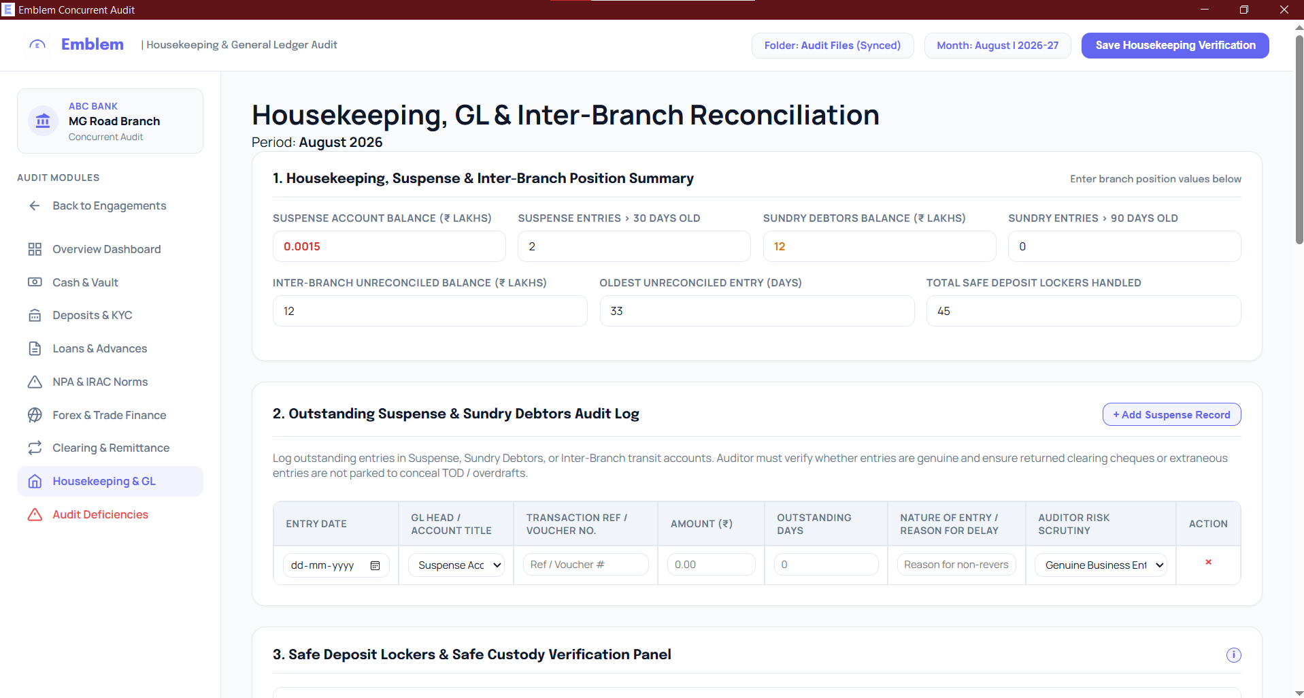Open the Month: August 2026-27 selector

pos(997,46)
